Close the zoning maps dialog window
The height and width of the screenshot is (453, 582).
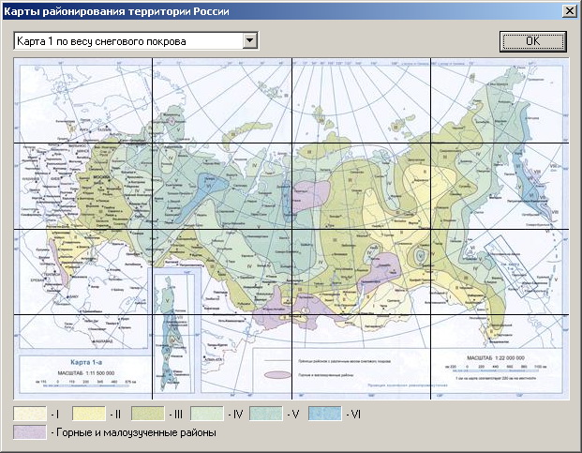click(570, 11)
